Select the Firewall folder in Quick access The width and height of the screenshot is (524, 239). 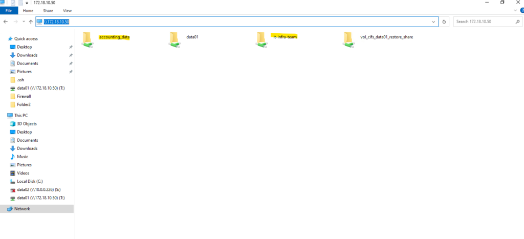[24, 96]
